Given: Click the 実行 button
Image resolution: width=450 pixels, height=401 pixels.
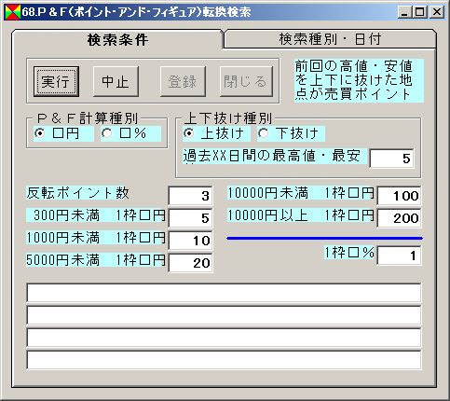Looking at the screenshot, I should pos(56,81).
